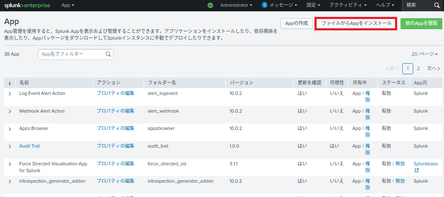Click the Splunk enterprise logo

pyautogui.click(x=27, y=5)
